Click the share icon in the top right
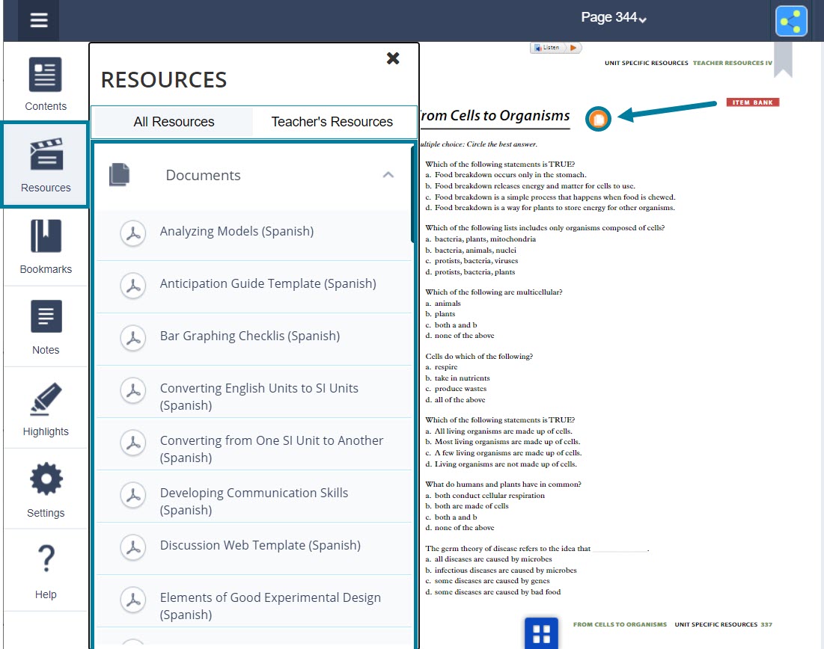824x649 pixels. click(x=791, y=21)
